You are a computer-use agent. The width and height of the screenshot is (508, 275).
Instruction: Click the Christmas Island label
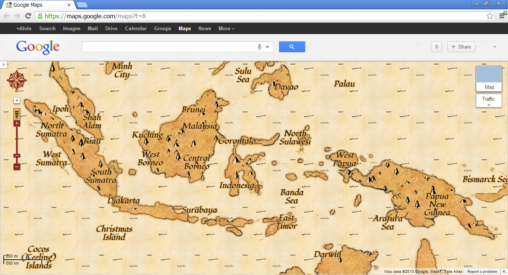pyautogui.click(x=114, y=233)
